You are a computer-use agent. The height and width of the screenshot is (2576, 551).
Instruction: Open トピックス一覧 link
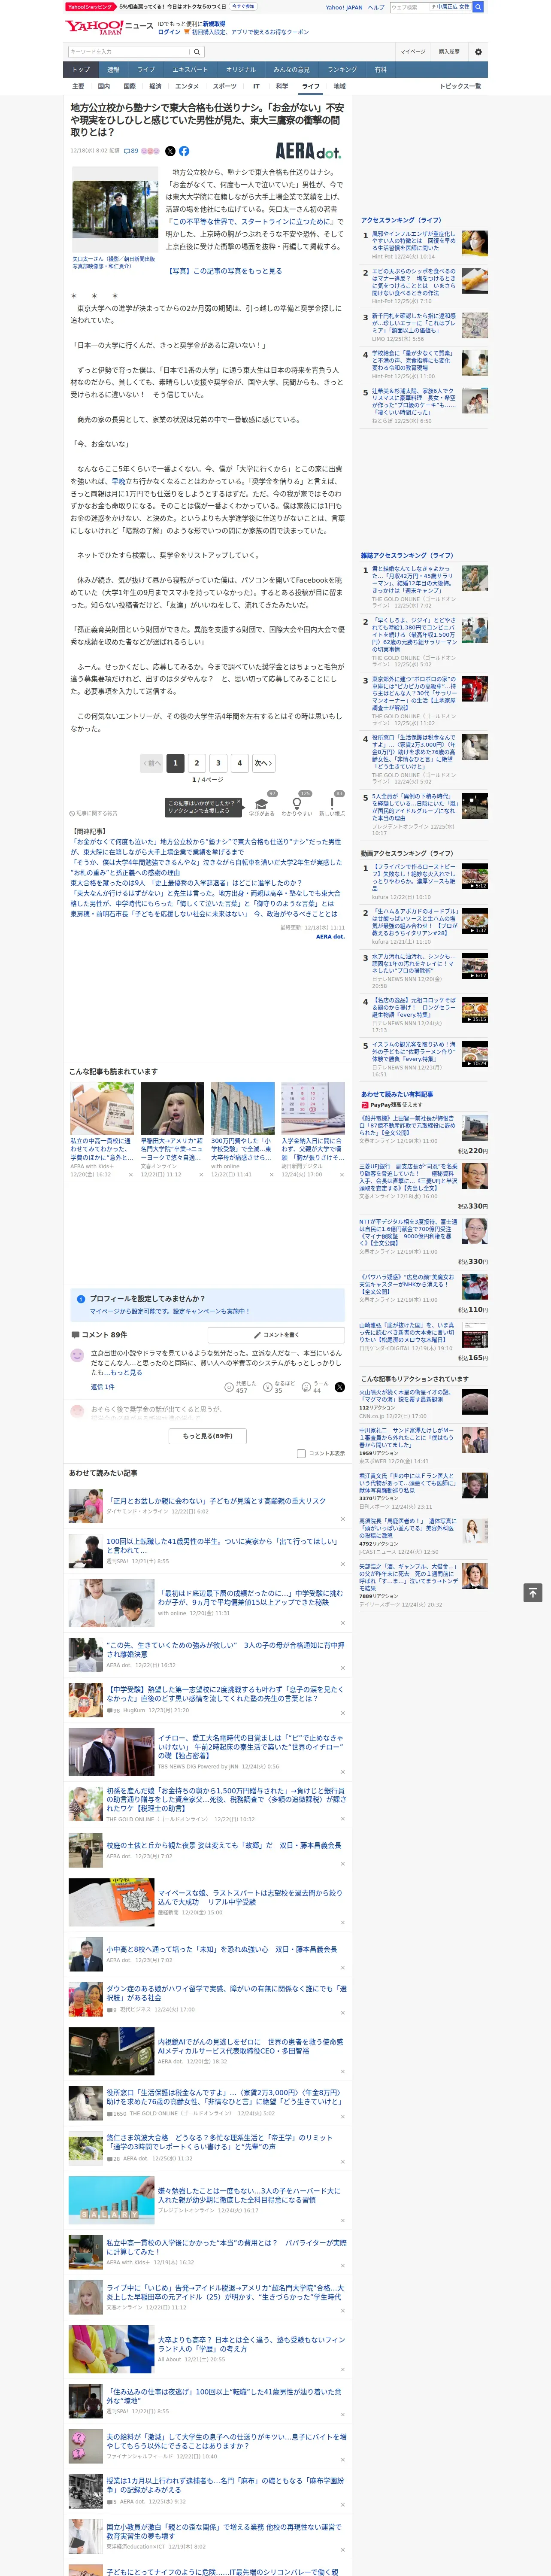coord(460,86)
